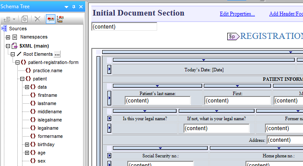Click the Is this your legal name label
The height and width of the screenshot is (166, 303).
coord(145,118)
